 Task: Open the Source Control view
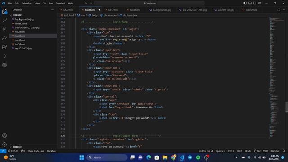coord(4,29)
